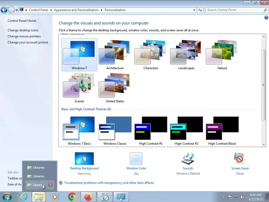Screen dimensions: 269x202
Task: Click Control Panel breadcrumb segment
Action: 39,10
